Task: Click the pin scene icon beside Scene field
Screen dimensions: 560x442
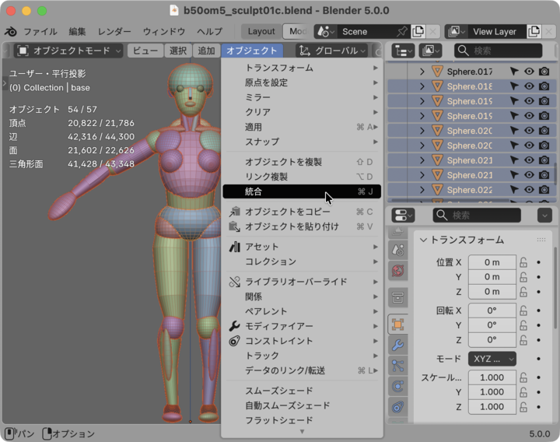Action: (402, 31)
